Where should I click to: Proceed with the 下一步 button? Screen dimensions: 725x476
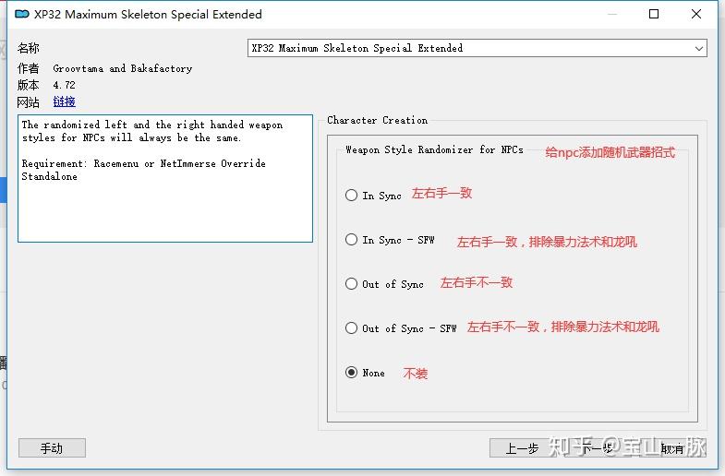click(x=597, y=447)
